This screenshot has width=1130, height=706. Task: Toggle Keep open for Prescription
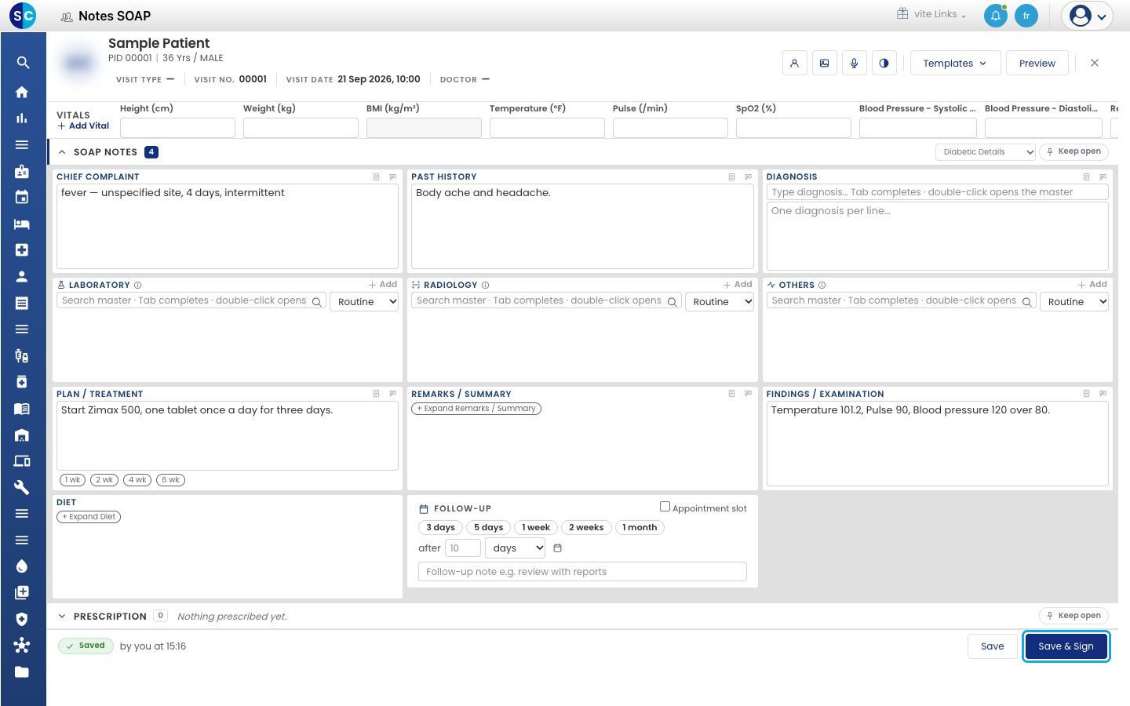[1073, 616]
